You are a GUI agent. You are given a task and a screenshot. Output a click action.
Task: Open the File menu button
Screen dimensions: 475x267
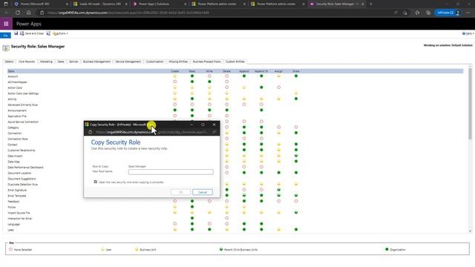point(5,36)
